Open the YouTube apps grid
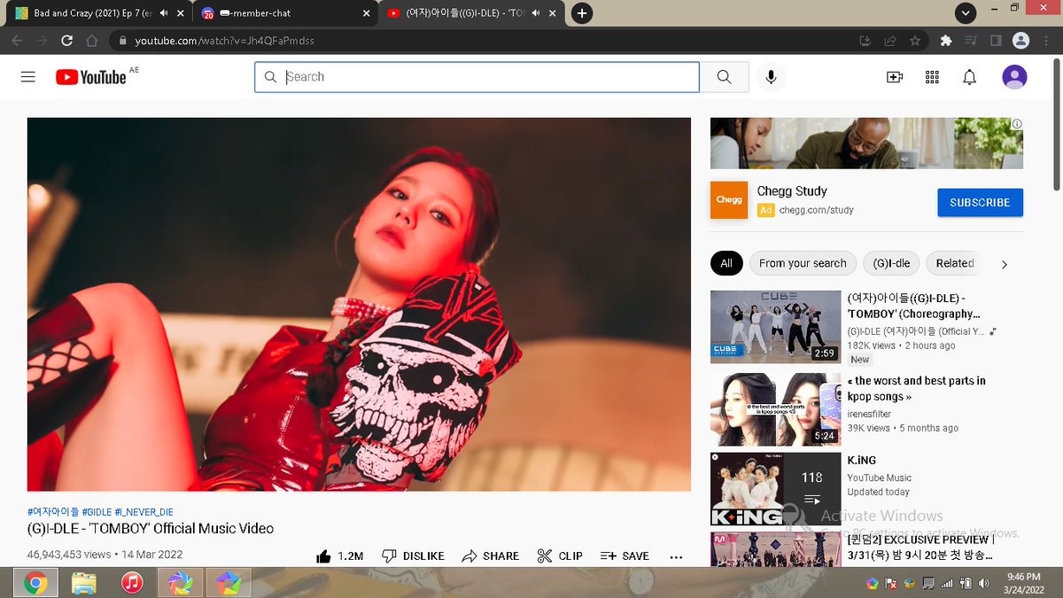This screenshot has width=1063, height=598. click(932, 77)
